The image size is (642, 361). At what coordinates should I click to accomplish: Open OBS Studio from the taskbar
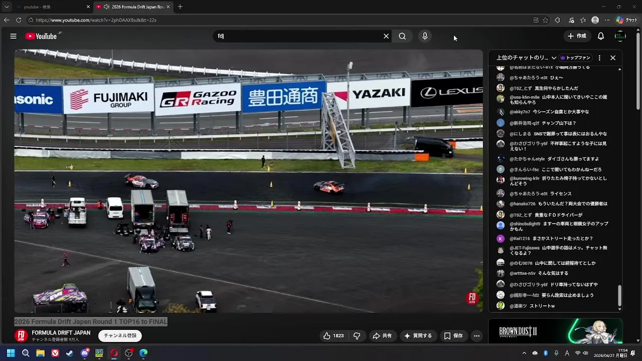(129, 353)
